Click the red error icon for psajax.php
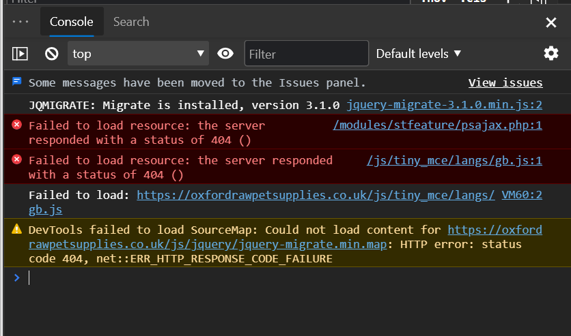 coord(16,125)
